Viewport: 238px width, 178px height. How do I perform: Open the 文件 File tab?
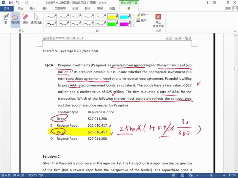point(7,8)
